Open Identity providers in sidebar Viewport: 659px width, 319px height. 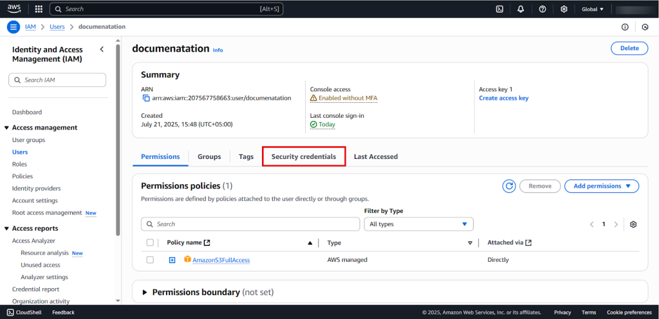36,188
